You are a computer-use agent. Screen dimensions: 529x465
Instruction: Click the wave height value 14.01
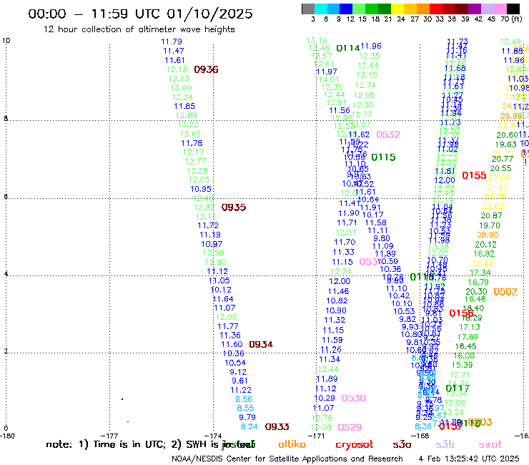[x=329, y=80]
